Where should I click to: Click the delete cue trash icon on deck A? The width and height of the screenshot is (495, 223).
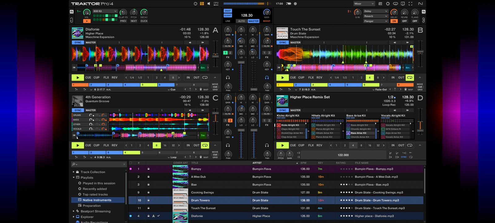pyautogui.click(x=200, y=90)
